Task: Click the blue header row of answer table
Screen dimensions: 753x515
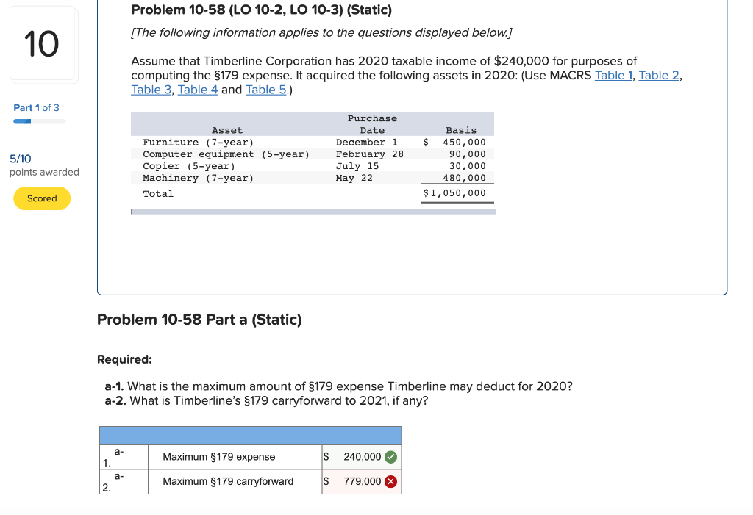Action: point(250,434)
